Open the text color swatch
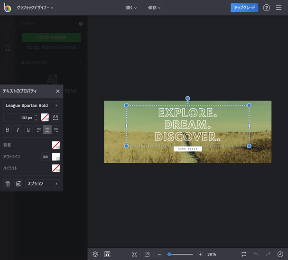Screen dimensions: 288x260 click(45, 118)
